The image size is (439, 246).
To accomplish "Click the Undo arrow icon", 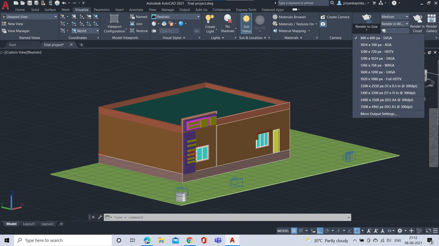I will tap(64, 3).
